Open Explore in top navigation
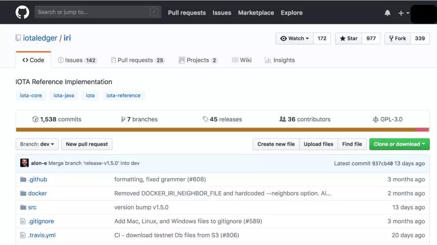This screenshot has height=245, width=437. click(291, 13)
